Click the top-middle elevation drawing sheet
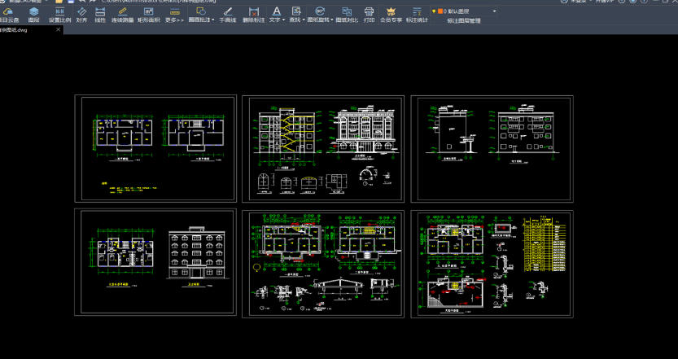 click(x=323, y=149)
